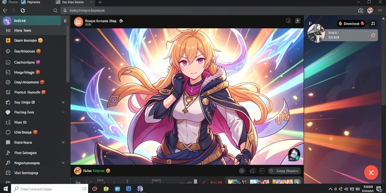This screenshot has height=193, width=386.
Task: Open the notification center icon on the taskbar
Action: [x=379, y=189]
